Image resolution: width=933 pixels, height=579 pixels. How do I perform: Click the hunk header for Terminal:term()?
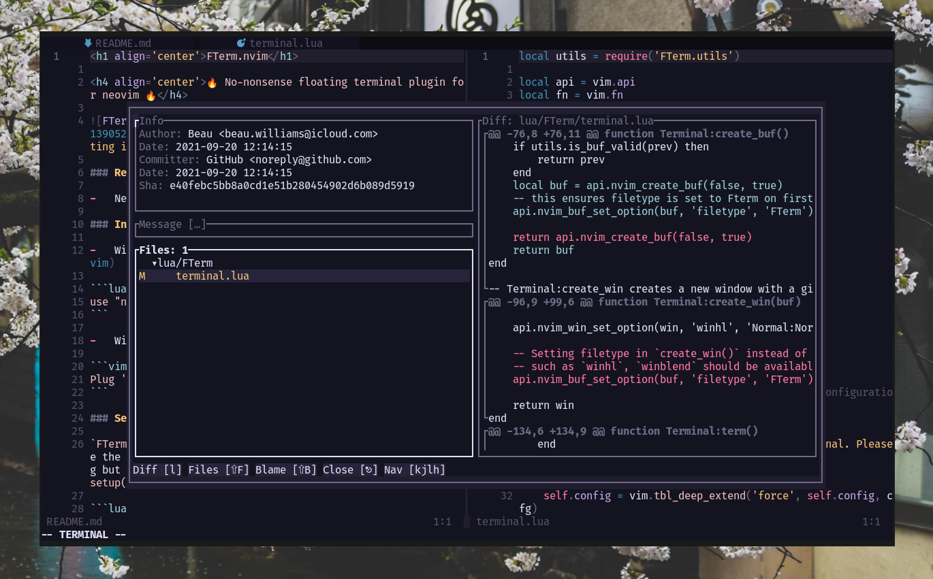(623, 431)
